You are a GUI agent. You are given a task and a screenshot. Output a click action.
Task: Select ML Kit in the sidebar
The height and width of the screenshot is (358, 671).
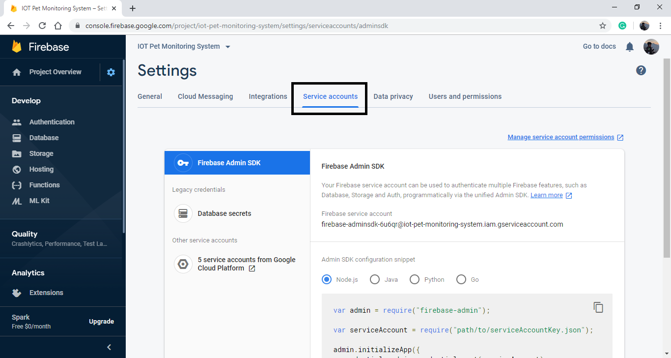(40, 200)
